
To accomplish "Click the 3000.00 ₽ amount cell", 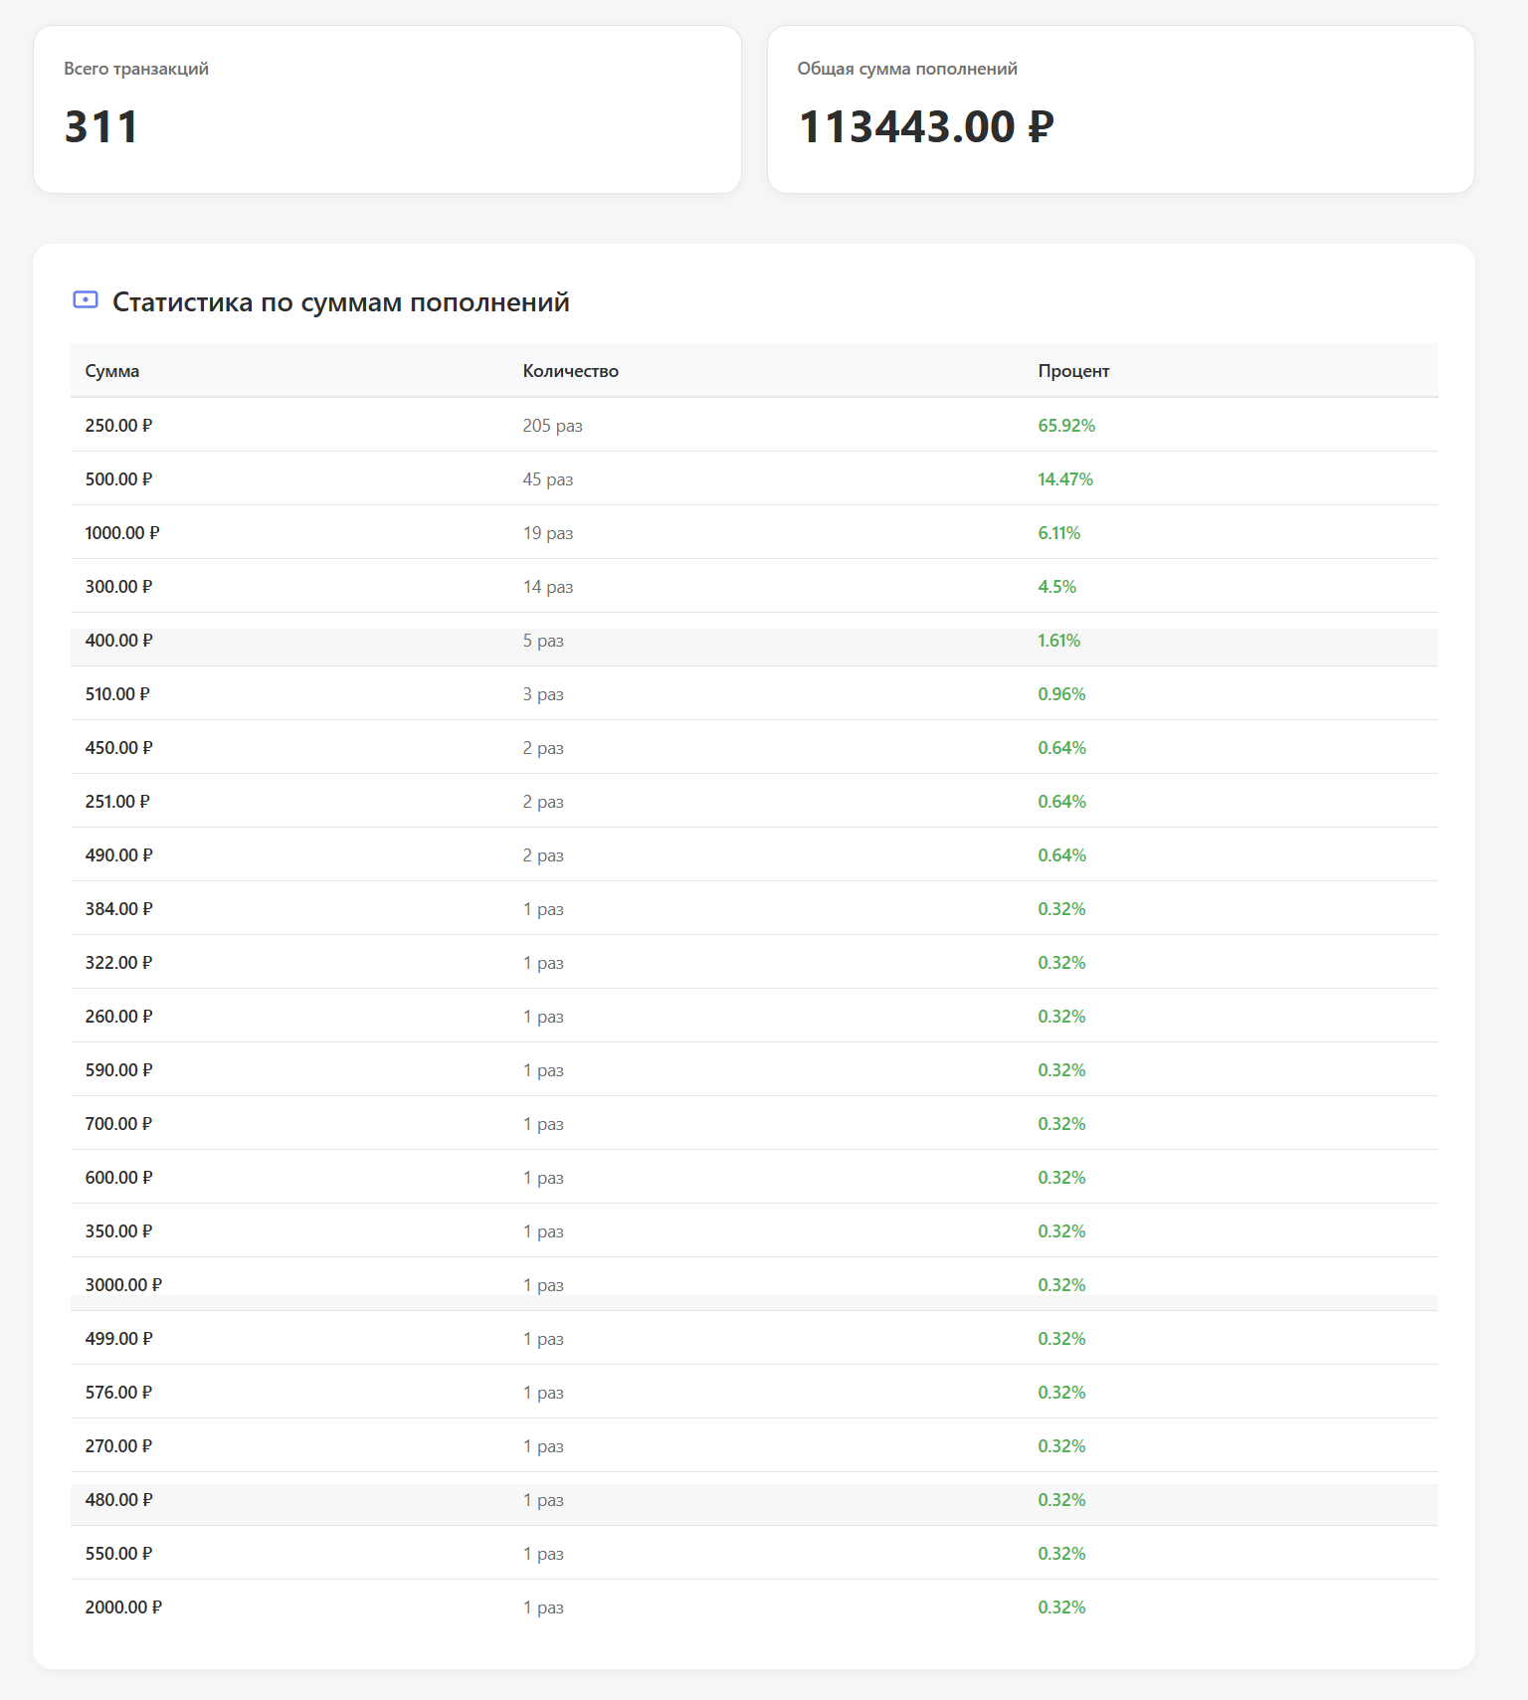I will coord(123,1285).
